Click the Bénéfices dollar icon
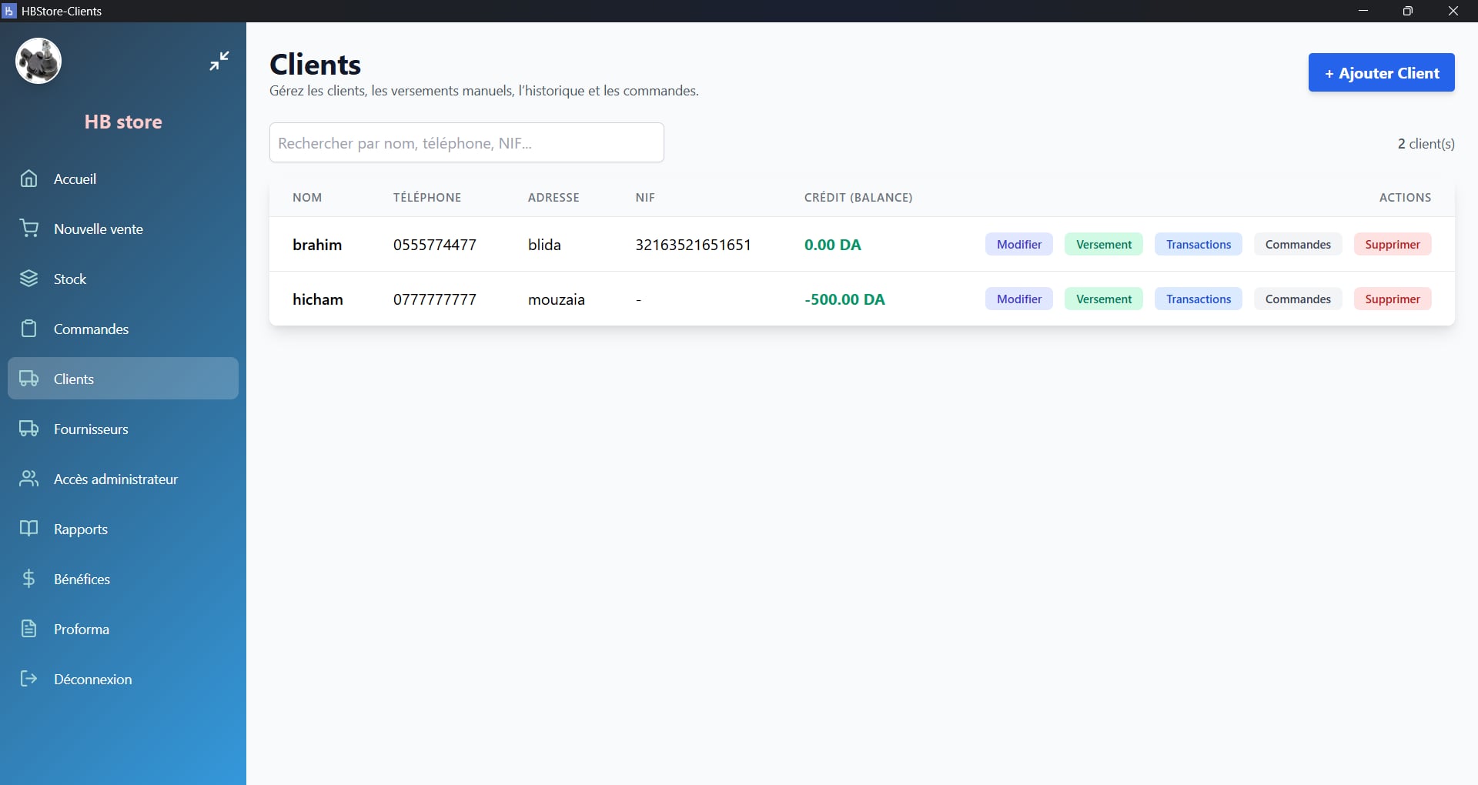Screen dimensions: 1478x785 [x=28, y=579]
